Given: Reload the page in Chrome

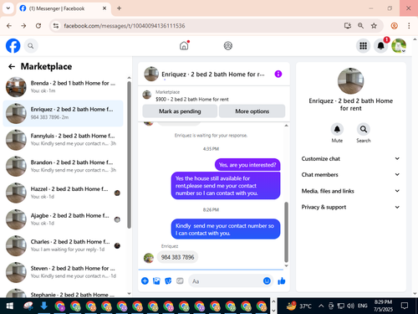Looking at the screenshot, I should coord(38,26).
